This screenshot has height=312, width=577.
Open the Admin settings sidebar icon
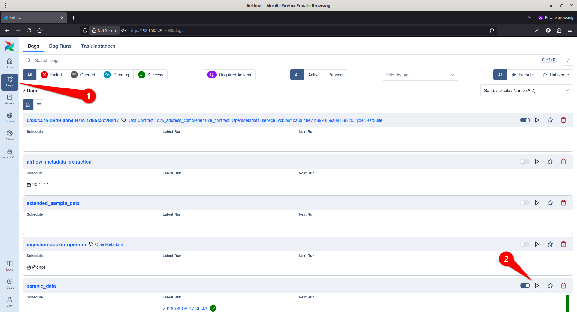pos(10,136)
